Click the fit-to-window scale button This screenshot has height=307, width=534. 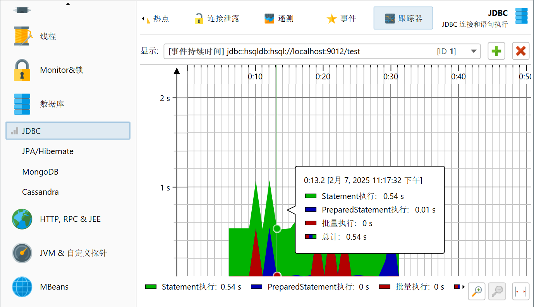click(x=521, y=291)
